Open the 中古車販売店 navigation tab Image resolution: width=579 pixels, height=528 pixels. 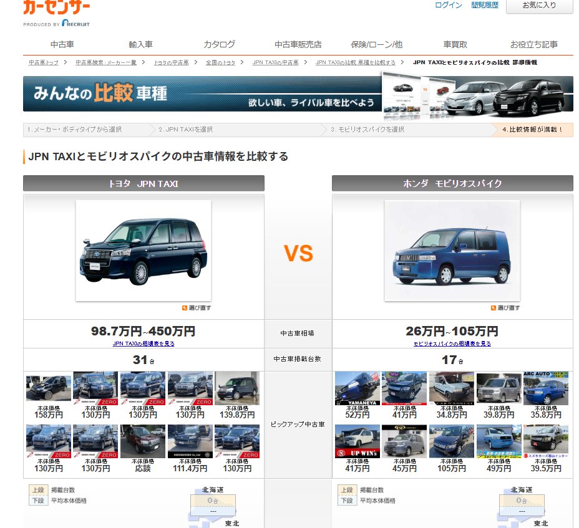298,45
